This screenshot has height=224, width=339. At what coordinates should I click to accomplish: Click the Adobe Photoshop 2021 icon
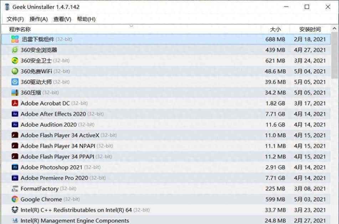pos(15,167)
